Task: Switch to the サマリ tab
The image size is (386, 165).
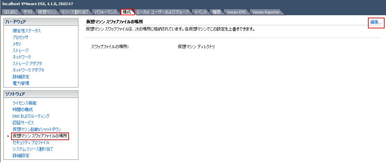Action: [28, 12]
